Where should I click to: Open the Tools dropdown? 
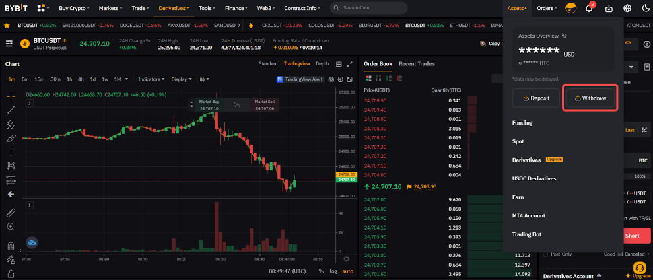(207, 8)
